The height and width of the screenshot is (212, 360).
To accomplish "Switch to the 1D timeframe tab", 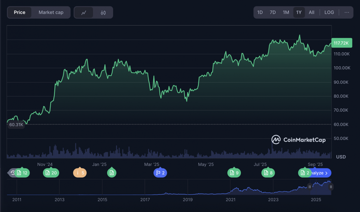I will (x=260, y=12).
